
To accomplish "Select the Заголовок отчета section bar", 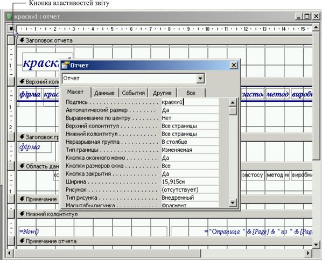I will point(164,40).
